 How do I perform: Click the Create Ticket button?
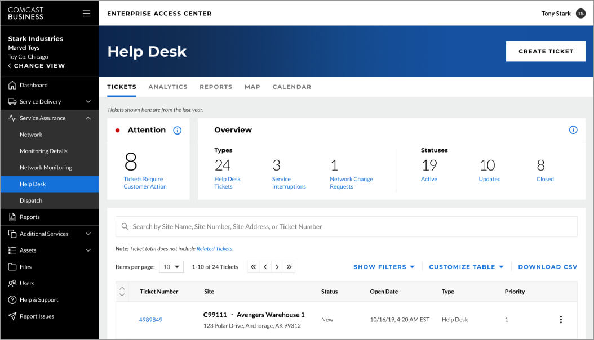[x=545, y=51]
